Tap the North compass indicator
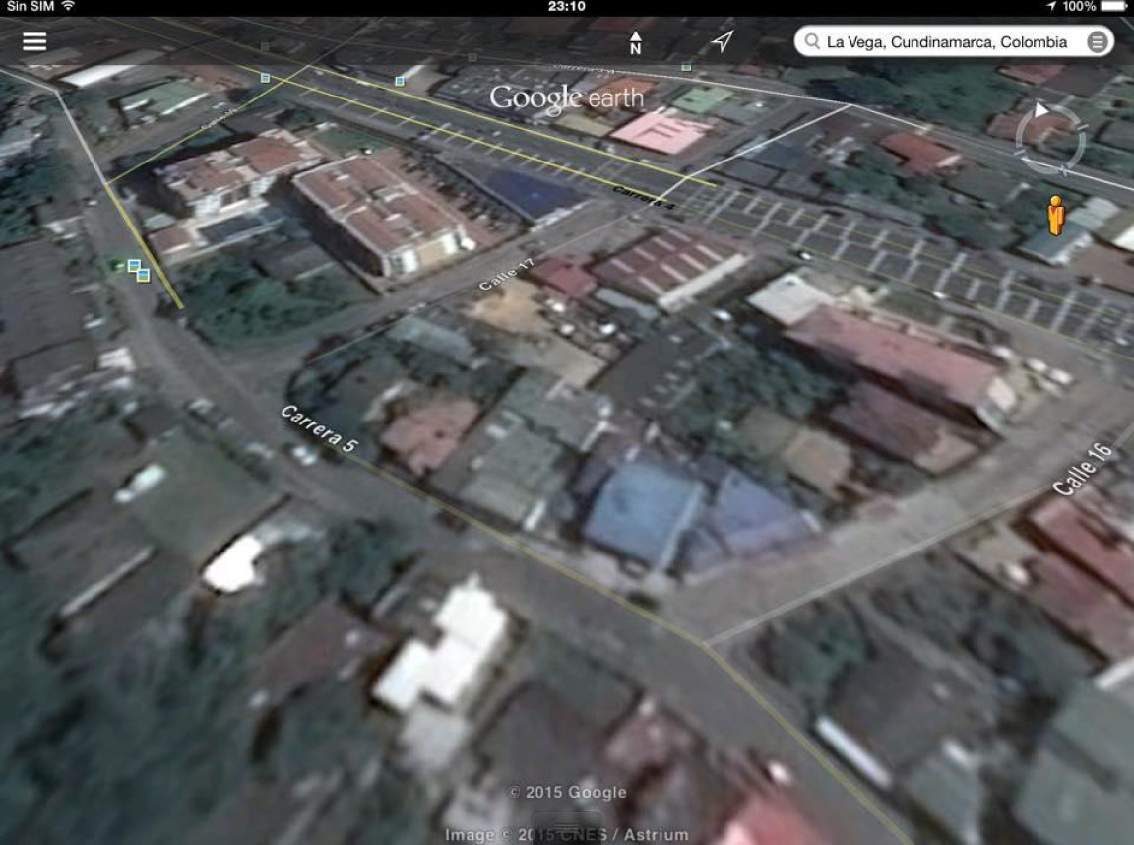This screenshot has width=1134, height=845. pos(636,42)
